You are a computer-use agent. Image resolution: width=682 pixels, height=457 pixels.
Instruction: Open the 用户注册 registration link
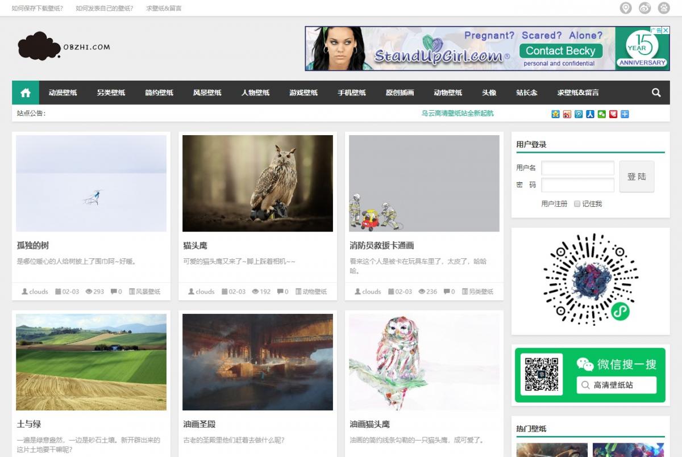554,204
